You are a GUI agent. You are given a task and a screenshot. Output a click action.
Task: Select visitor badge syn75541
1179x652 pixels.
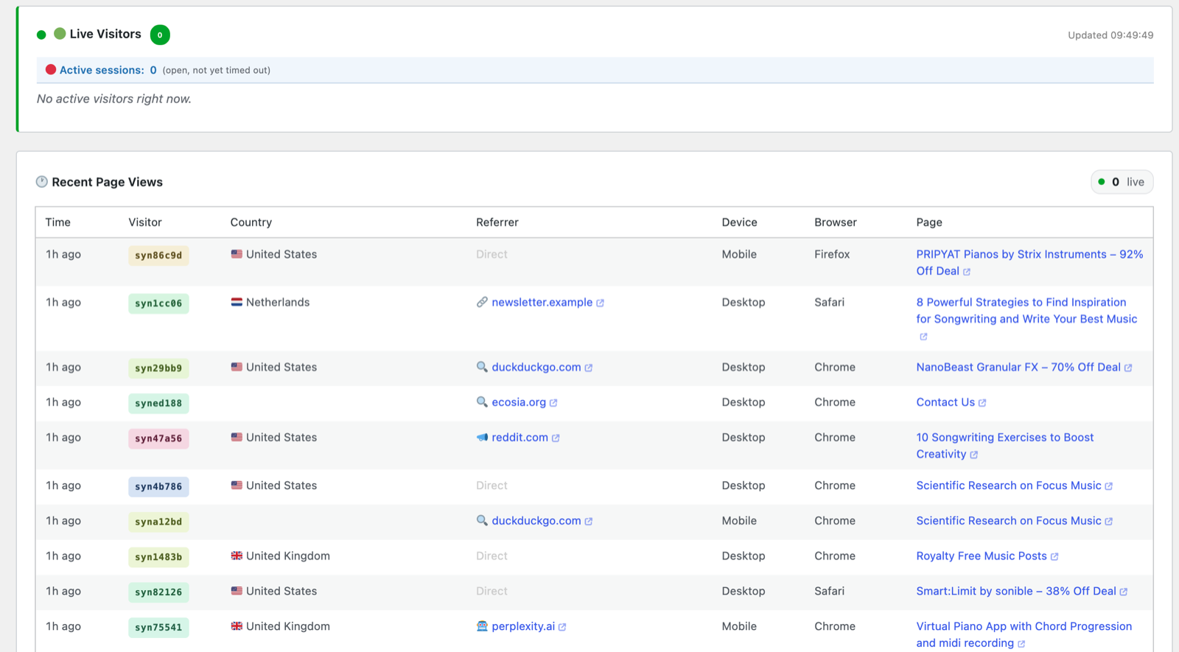pyautogui.click(x=158, y=628)
